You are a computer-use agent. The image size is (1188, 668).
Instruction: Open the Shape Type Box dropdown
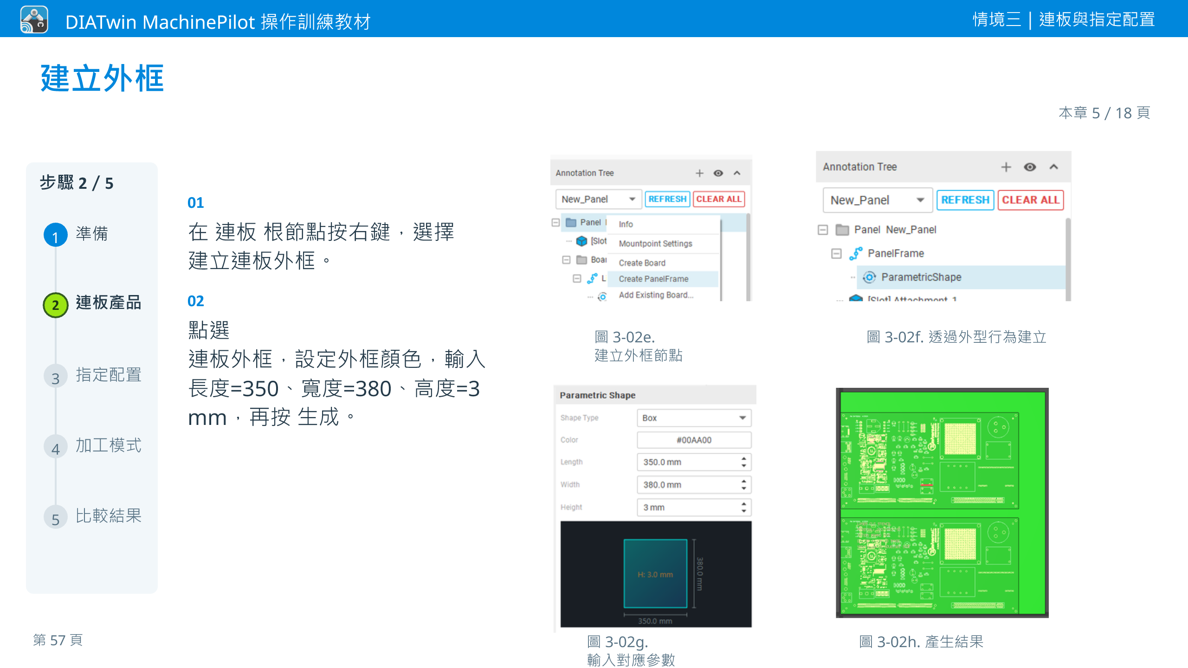694,418
